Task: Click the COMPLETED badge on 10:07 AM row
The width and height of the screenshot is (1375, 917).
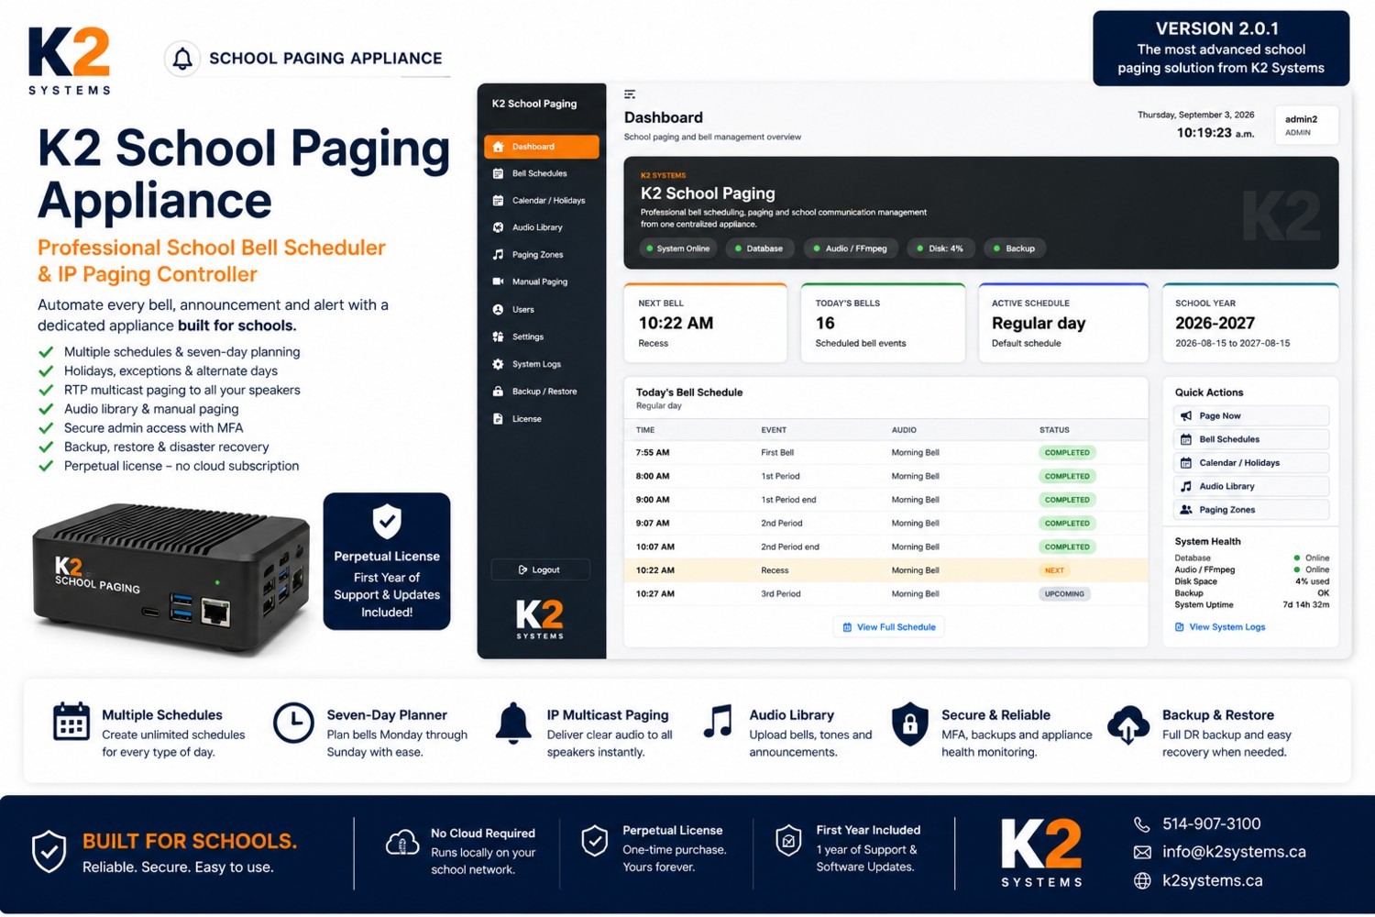Action: click(1067, 547)
